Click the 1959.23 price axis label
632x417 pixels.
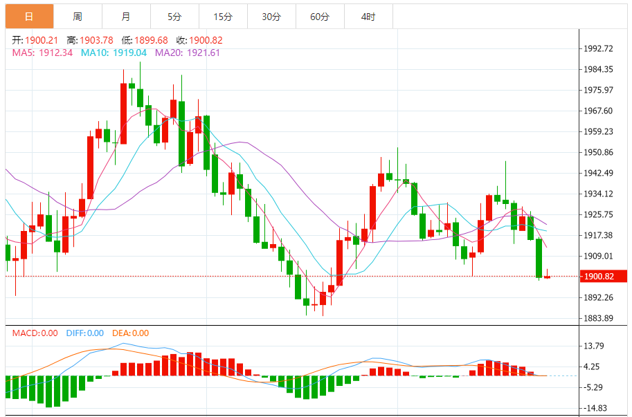(x=599, y=131)
